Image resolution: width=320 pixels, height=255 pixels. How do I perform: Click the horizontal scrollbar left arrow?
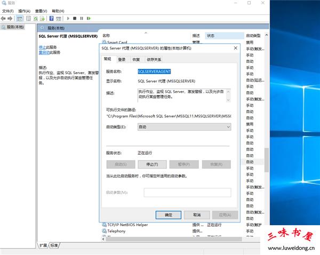pos(103,239)
